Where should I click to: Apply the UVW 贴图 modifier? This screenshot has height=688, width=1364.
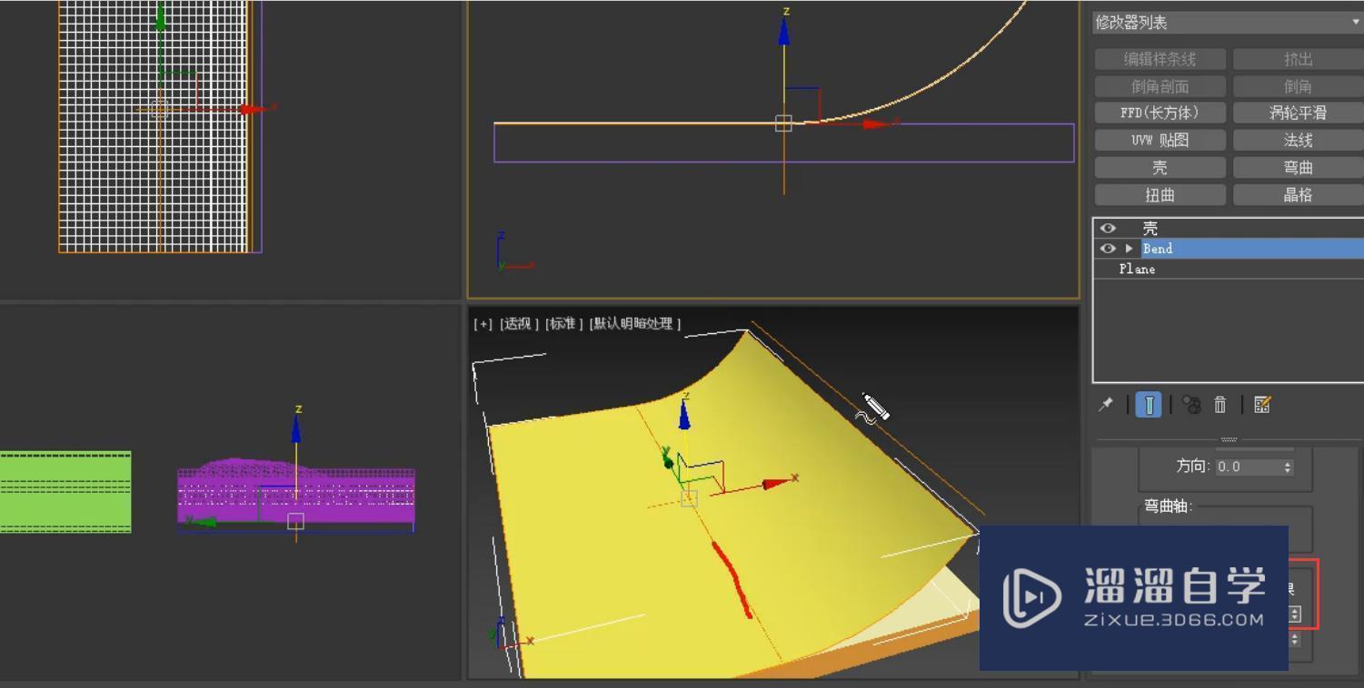(x=1160, y=141)
